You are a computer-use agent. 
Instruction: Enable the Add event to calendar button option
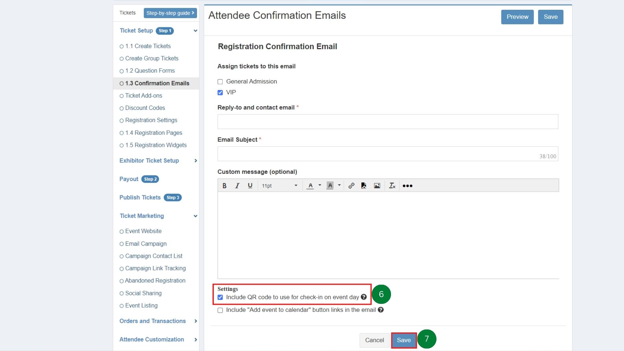click(x=220, y=310)
